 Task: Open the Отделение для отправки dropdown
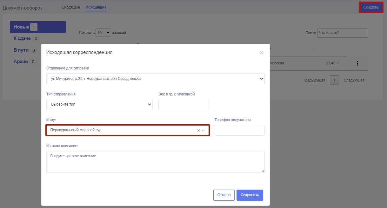click(155, 79)
